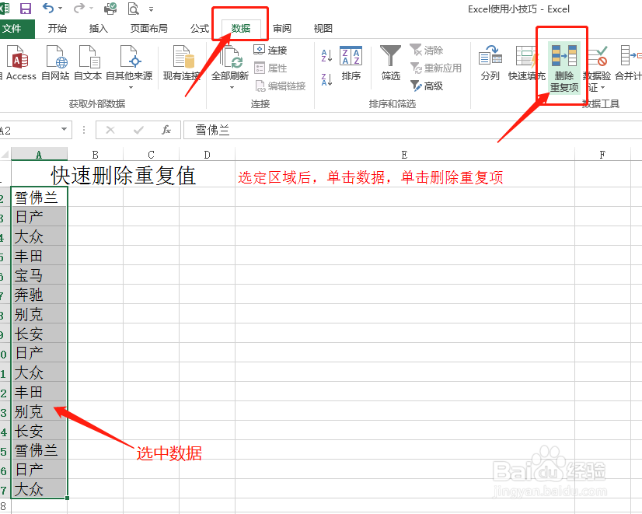Click the title cell 快速删除重复值
The image size is (642, 514).
(x=123, y=174)
